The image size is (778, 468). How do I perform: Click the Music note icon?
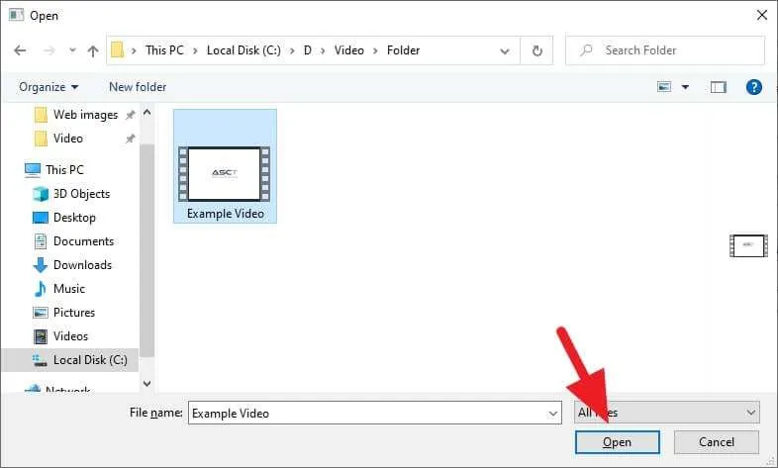(x=41, y=289)
